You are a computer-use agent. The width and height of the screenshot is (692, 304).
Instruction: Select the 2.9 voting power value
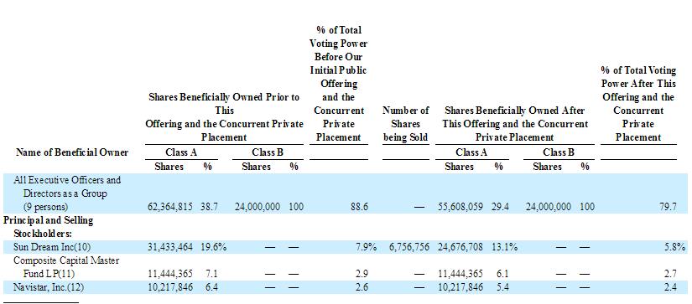pyautogui.click(x=362, y=274)
